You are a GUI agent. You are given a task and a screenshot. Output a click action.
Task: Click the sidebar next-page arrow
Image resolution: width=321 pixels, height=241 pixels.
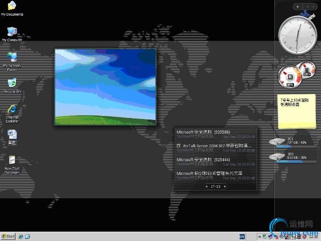pos(313,7)
